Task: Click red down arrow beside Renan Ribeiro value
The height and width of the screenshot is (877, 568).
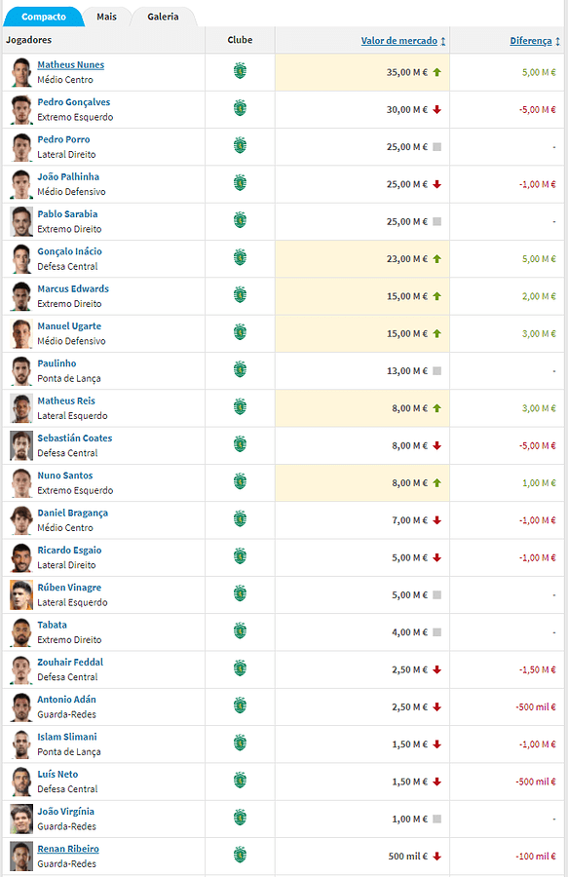Action: pos(437,857)
